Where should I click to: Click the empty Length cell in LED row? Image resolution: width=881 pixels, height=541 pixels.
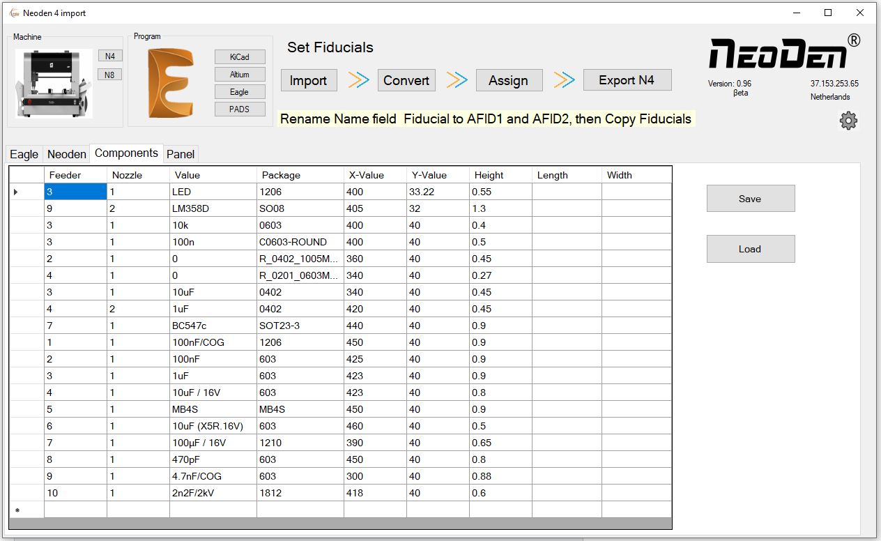[567, 192]
